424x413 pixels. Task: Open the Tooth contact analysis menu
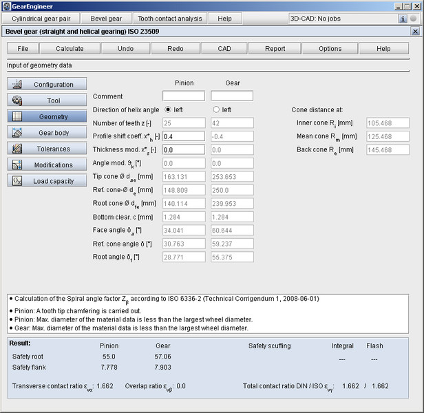tap(169, 19)
